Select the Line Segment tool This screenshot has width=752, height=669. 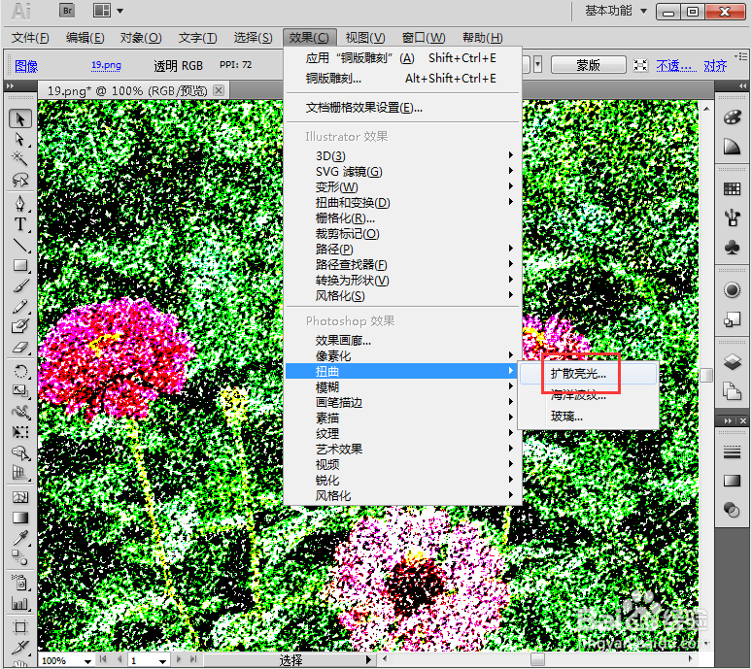tap(20, 246)
